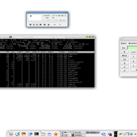Click the x! factorial button in KCalc
This screenshot has height=137, width=137.
[x=125, y=63]
